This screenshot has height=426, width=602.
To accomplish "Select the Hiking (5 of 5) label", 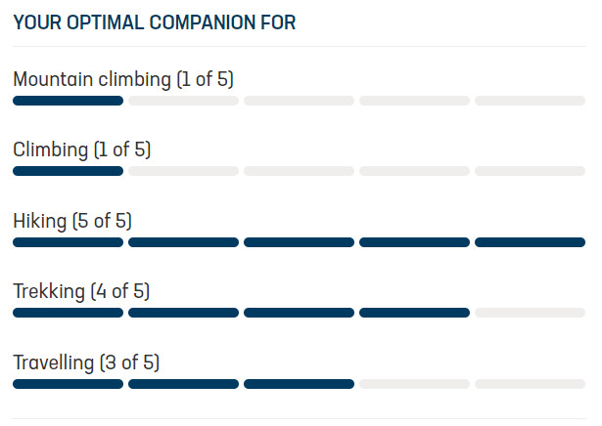I will pyautogui.click(x=72, y=221).
